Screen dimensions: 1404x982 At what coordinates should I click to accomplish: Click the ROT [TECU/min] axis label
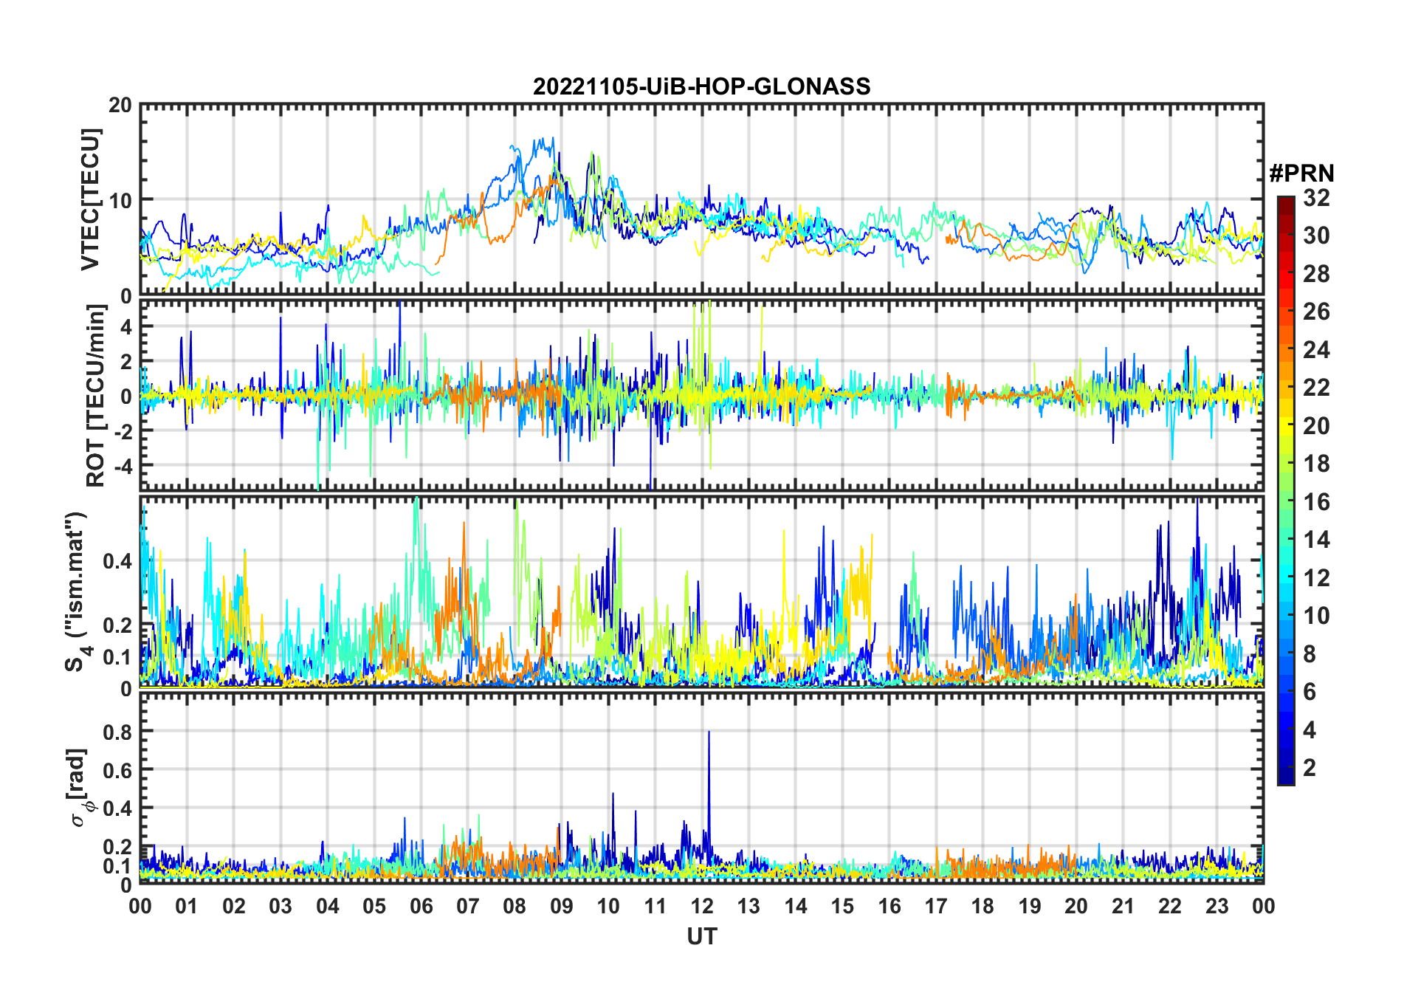point(94,395)
